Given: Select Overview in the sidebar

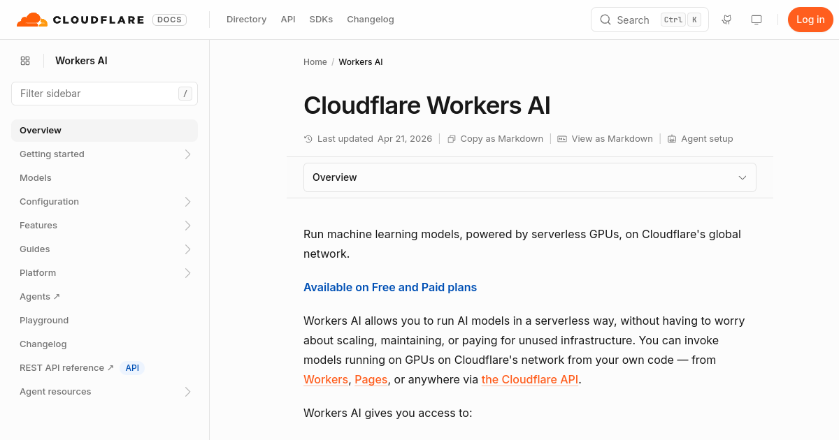Looking at the screenshot, I should coord(105,131).
